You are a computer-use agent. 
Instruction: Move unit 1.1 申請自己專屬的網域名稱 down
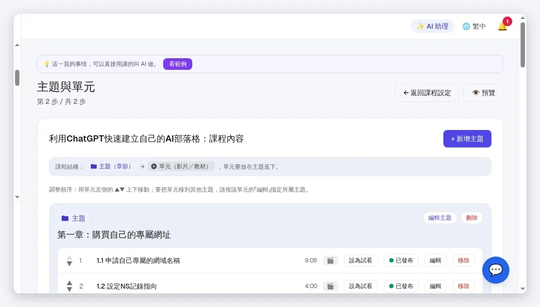point(69,264)
